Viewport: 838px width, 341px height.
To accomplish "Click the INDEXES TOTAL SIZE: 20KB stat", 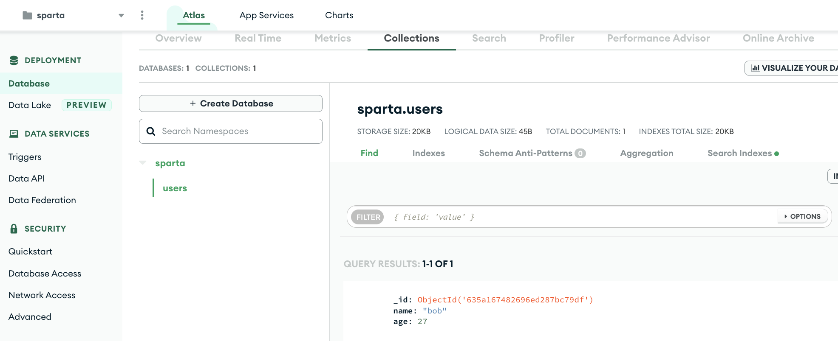I will 686,131.
